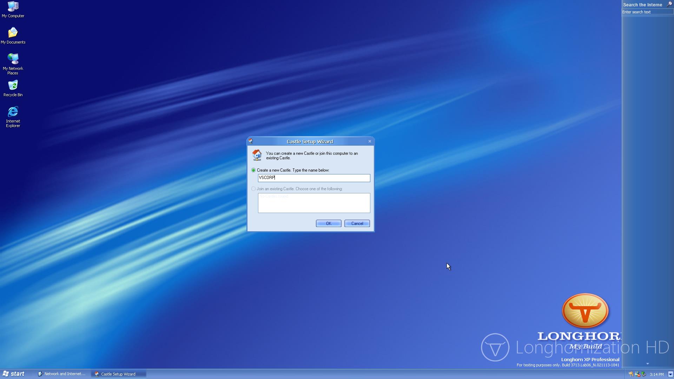The height and width of the screenshot is (379, 674).
Task: Switch to Network and Internet taskbar item
Action: click(62, 374)
